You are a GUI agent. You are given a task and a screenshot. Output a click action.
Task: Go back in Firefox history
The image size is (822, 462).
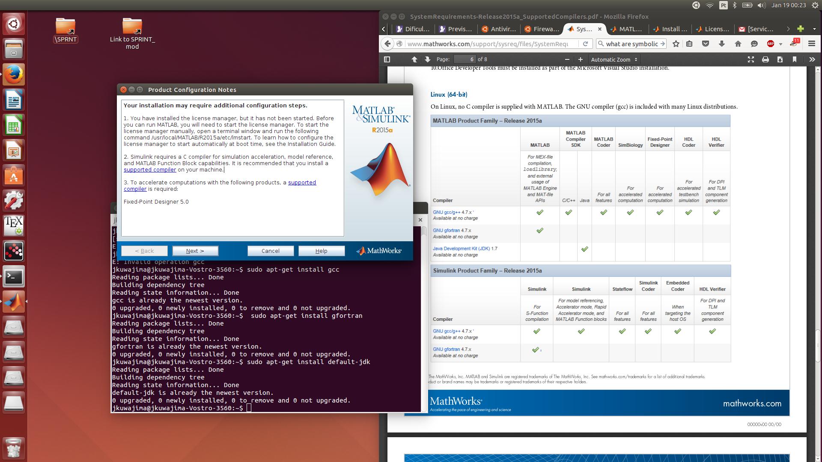click(387, 44)
